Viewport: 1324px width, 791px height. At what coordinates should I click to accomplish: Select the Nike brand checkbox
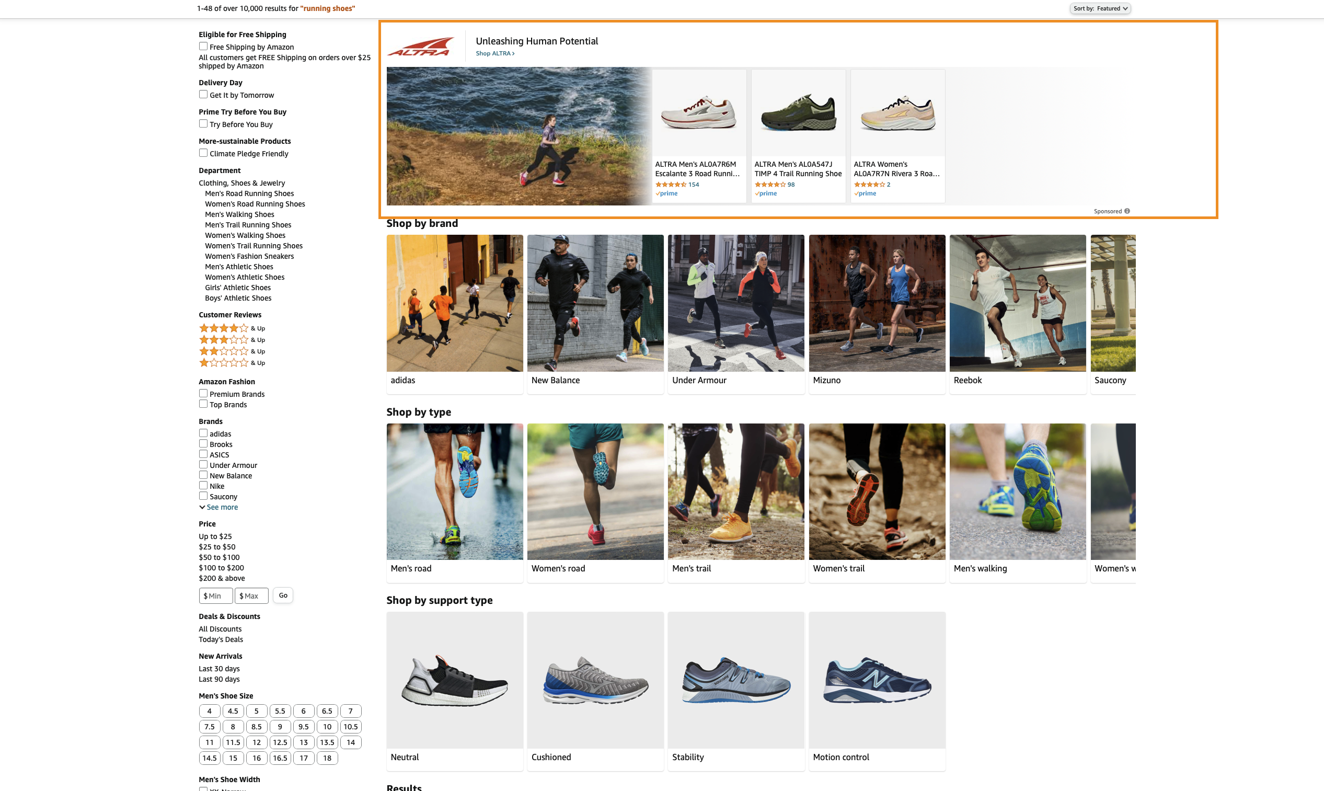(203, 486)
